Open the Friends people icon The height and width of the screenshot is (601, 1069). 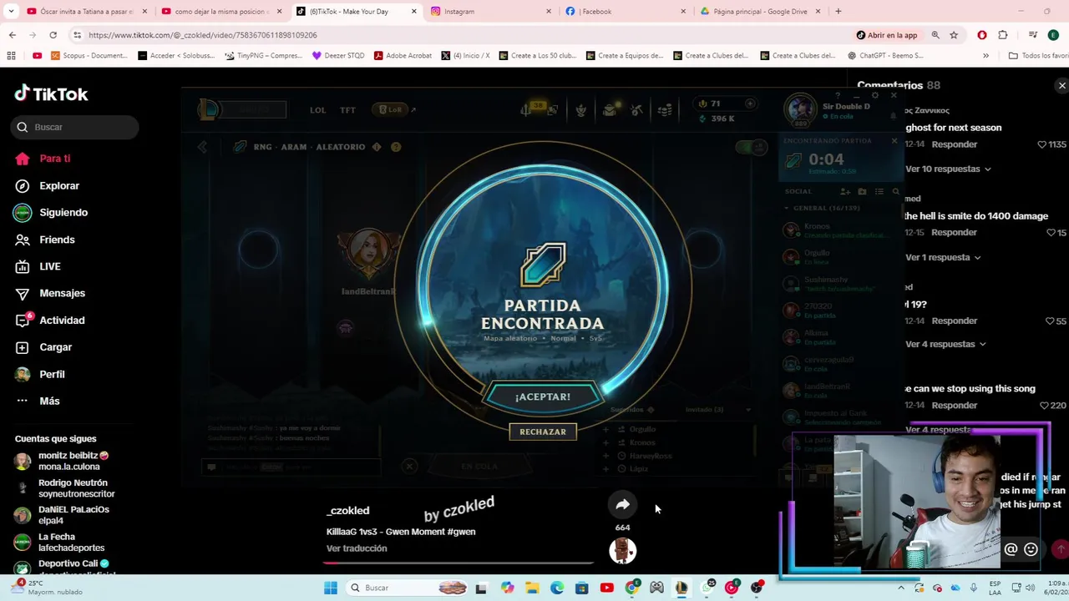(x=23, y=240)
